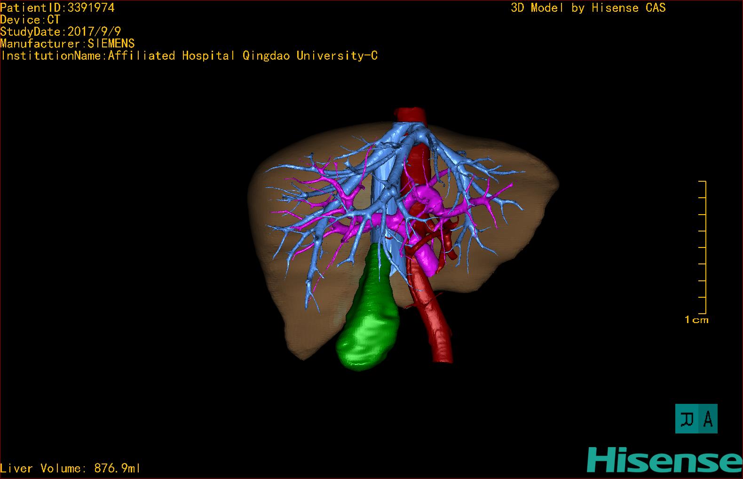Viewport: 743px width, 479px height.
Task: Click the 1cm scale bar label
Action: point(696,320)
